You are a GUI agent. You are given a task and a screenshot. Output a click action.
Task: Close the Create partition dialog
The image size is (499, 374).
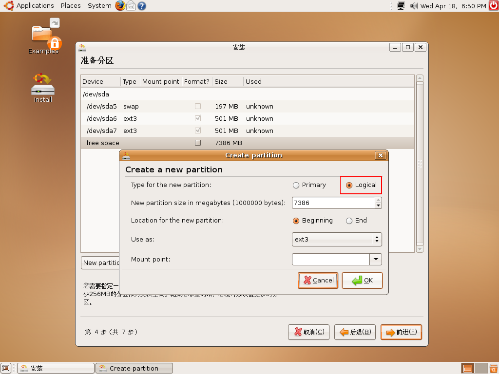click(x=380, y=155)
